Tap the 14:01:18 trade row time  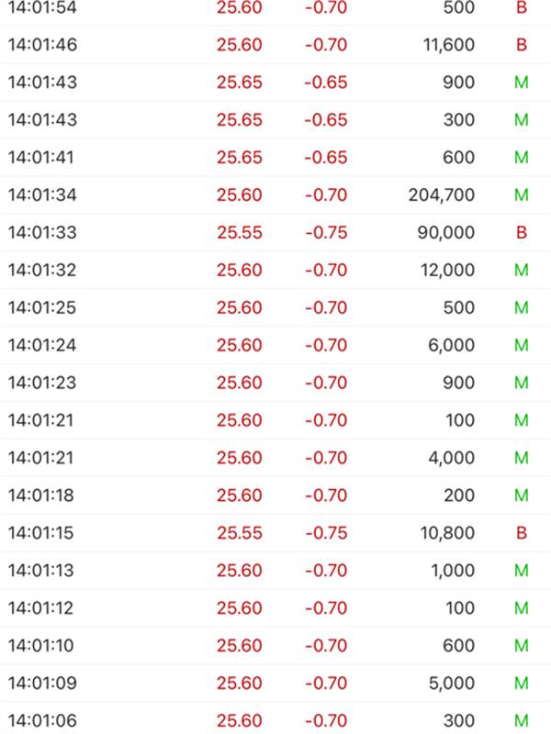tap(42, 495)
